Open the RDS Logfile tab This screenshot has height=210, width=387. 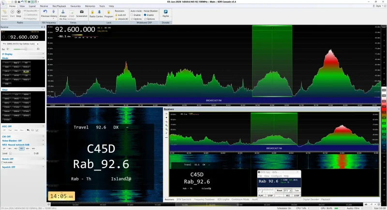click(x=223, y=199)
